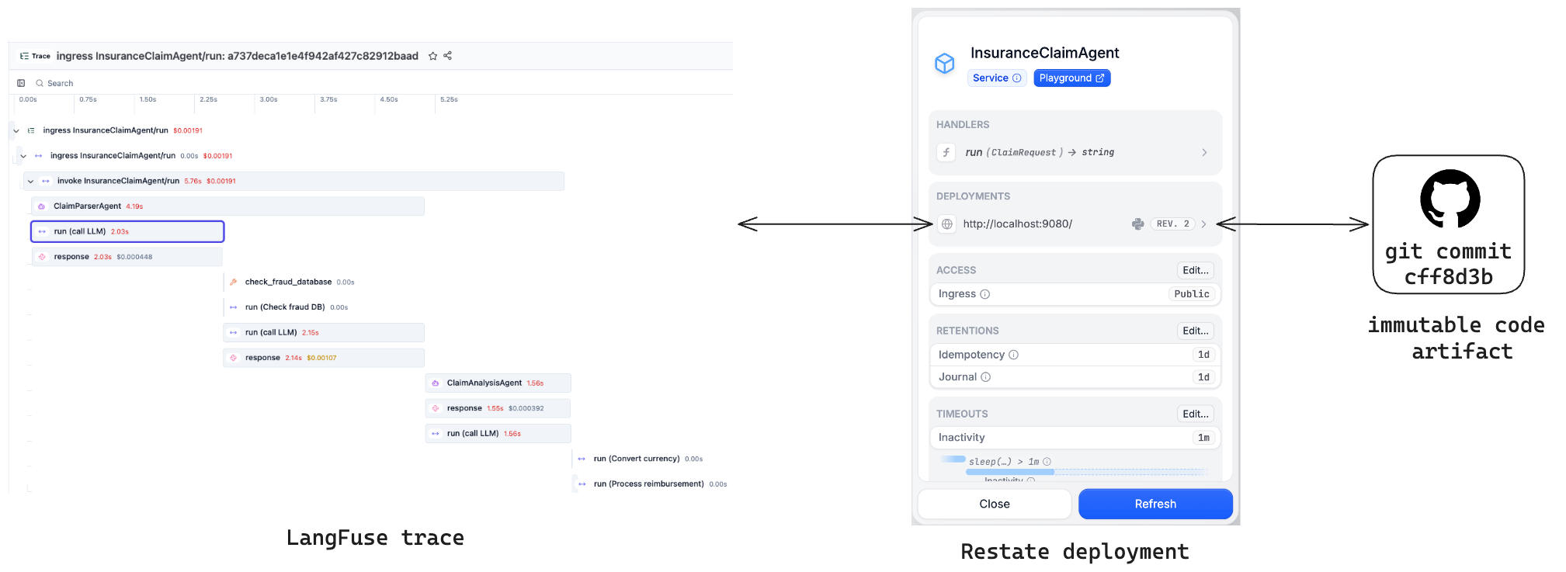Click the trace Search field
This screenshot has height=572, width=1566.
tap(61, 83)
